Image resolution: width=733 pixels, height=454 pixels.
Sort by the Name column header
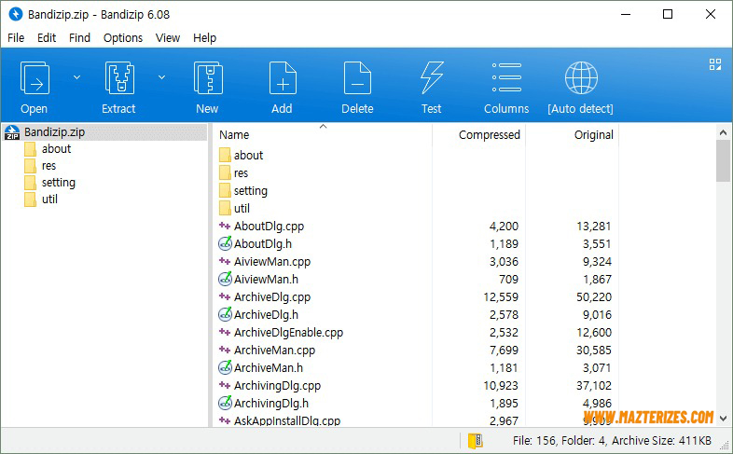[x=234, y=135]
